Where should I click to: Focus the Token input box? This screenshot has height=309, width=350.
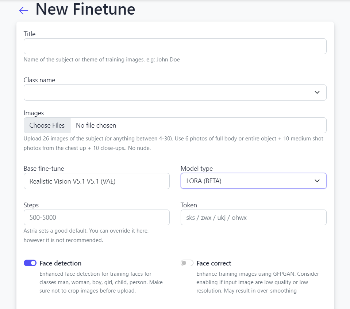point(253,218)
